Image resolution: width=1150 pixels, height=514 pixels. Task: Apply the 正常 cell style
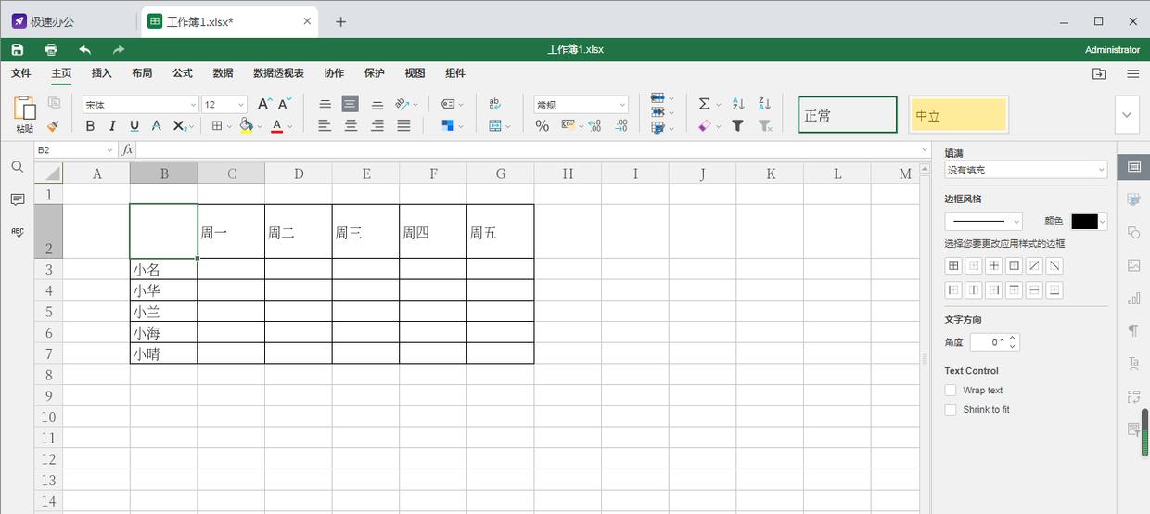pos(848,115)
